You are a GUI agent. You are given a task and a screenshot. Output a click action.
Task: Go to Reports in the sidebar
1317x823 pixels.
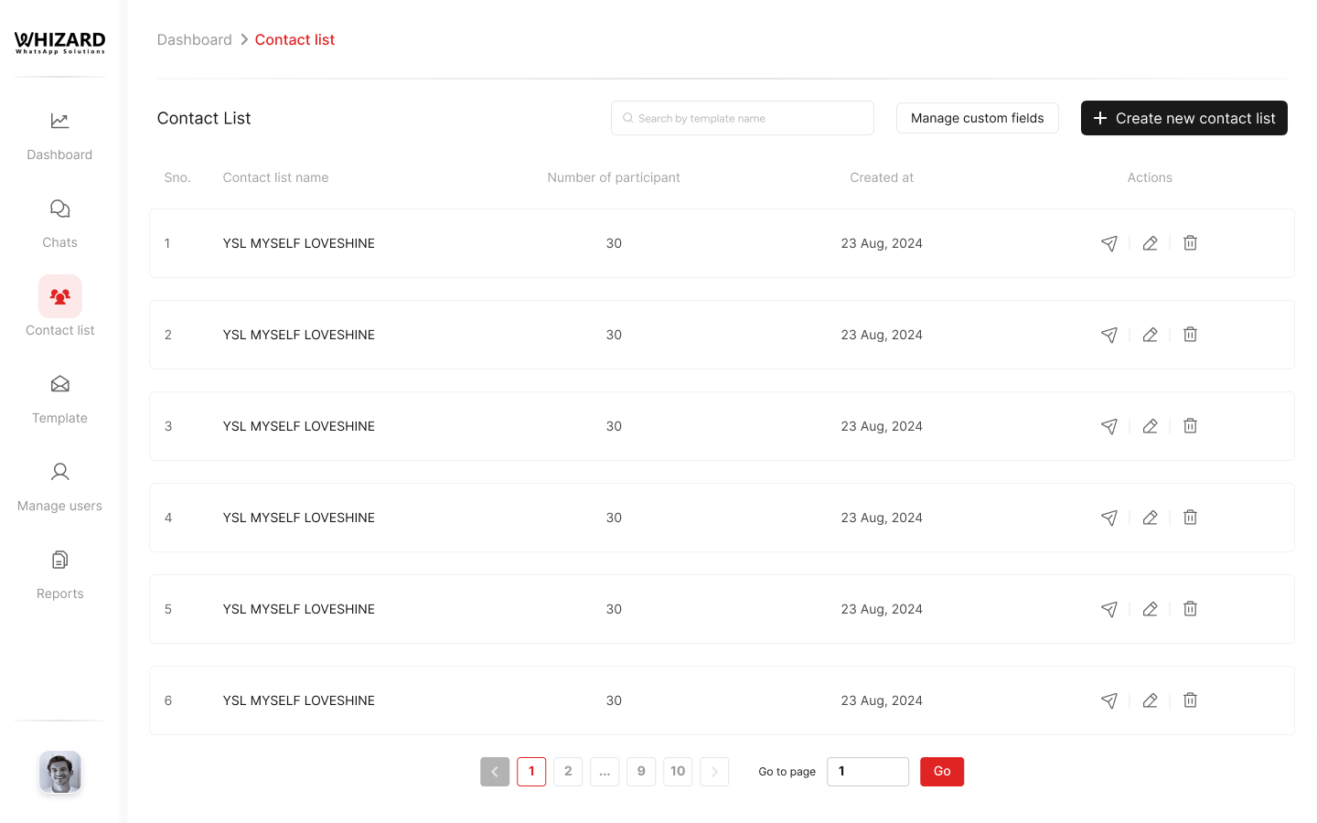point(59,573)
